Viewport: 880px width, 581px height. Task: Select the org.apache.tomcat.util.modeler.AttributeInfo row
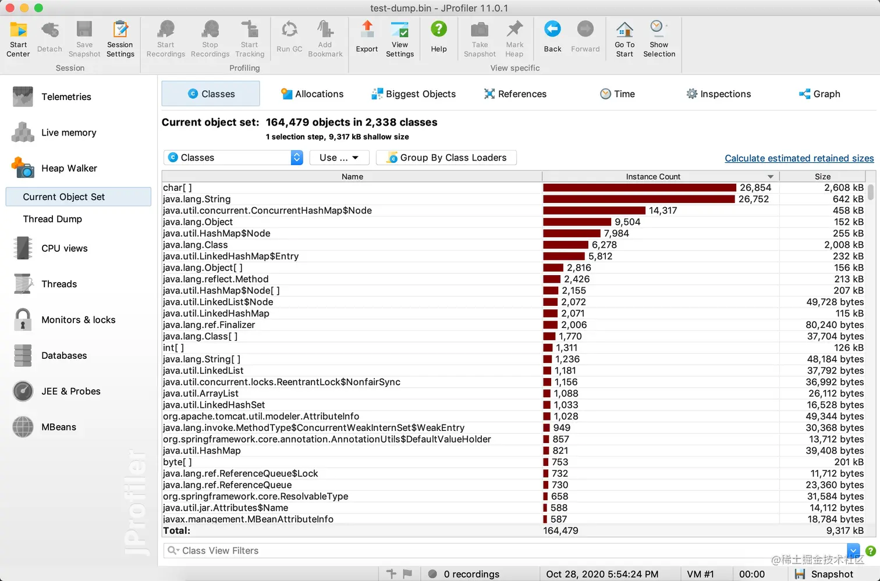coord(514,416)
